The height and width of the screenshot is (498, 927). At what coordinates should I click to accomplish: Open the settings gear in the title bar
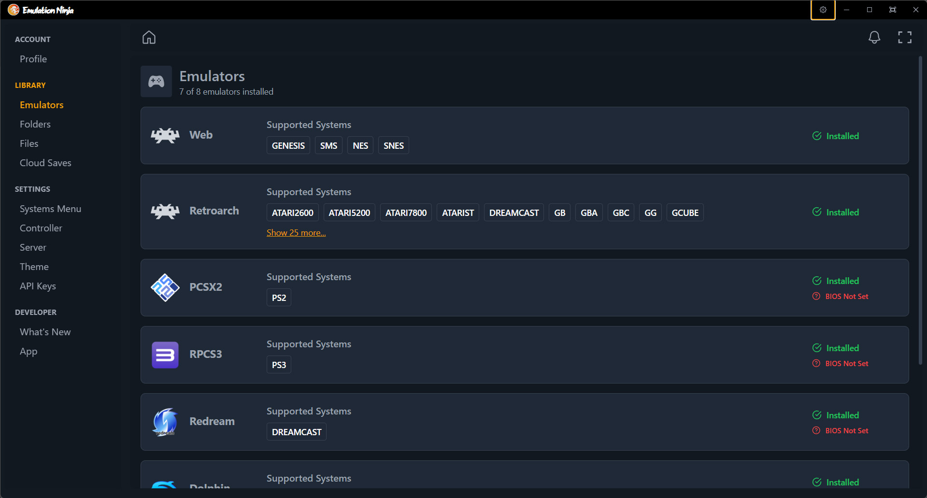[823, 10]
